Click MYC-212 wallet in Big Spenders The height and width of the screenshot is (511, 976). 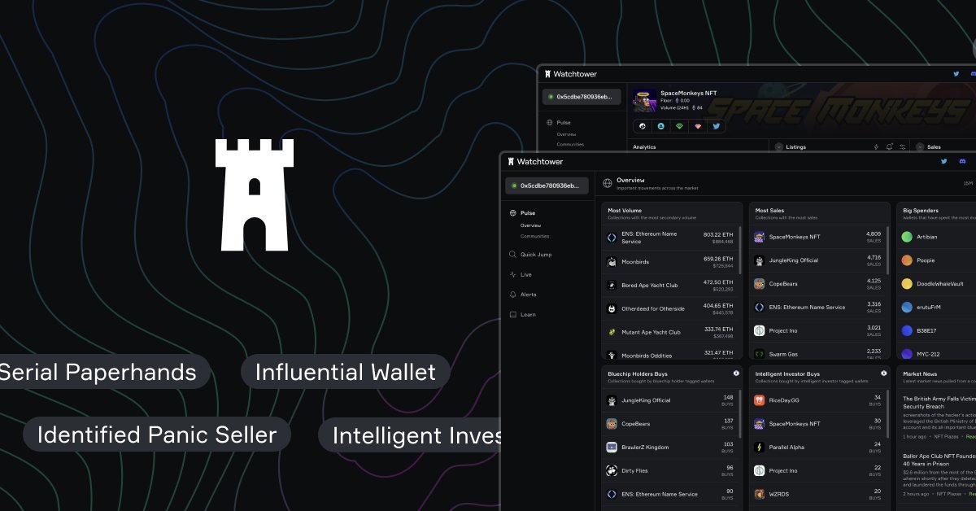click(938, 354)
